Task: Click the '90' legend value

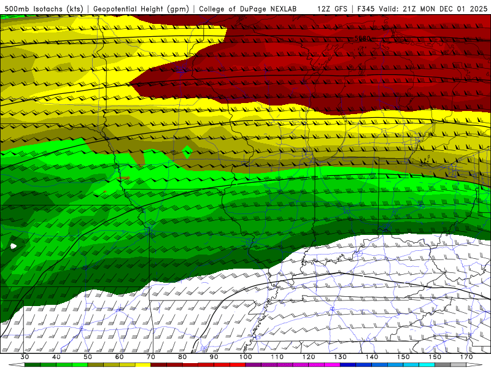Action: click(x=214, y=357)
